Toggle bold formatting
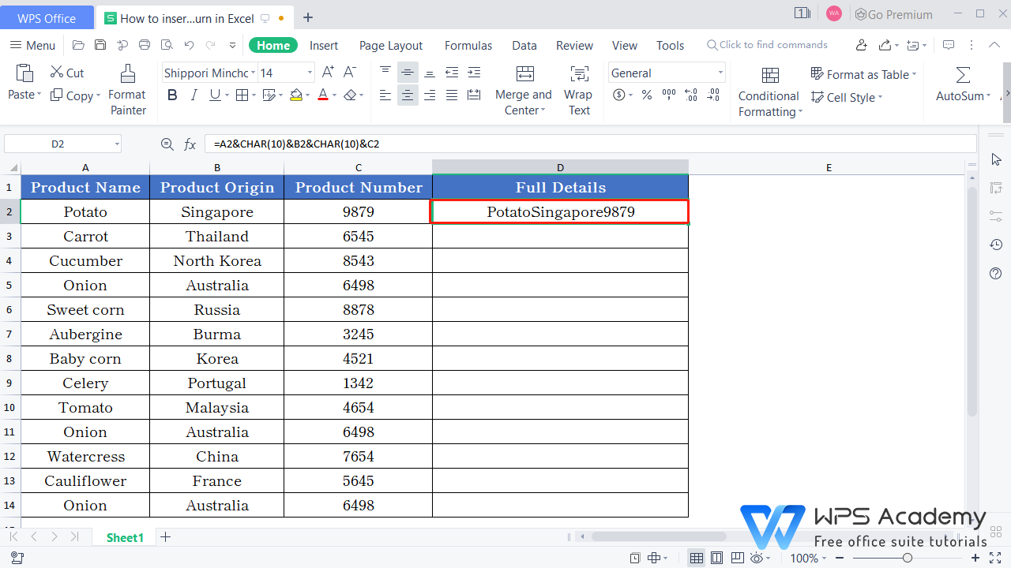The image size is (1011, 568). (172, 95)
